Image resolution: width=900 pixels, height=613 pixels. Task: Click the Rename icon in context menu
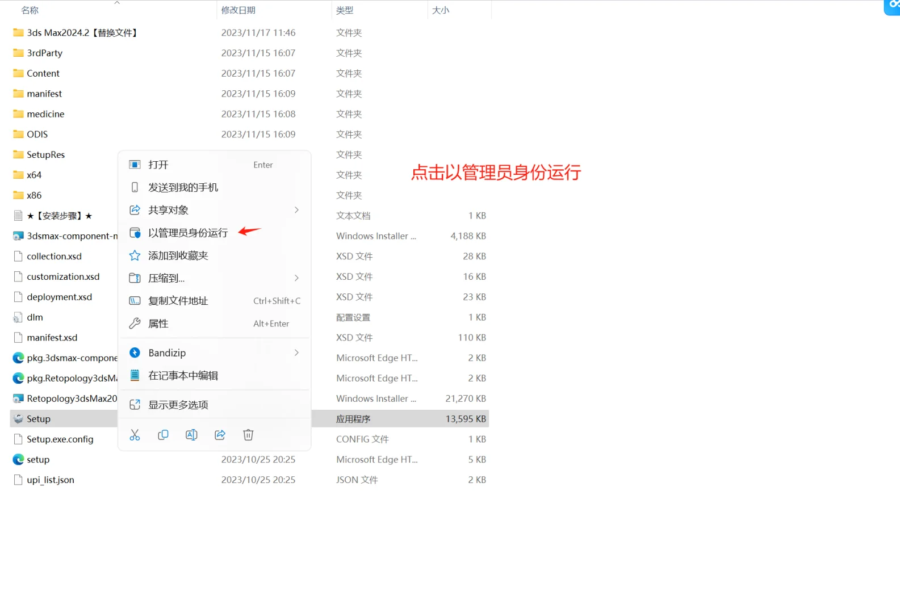pos(191,435)
